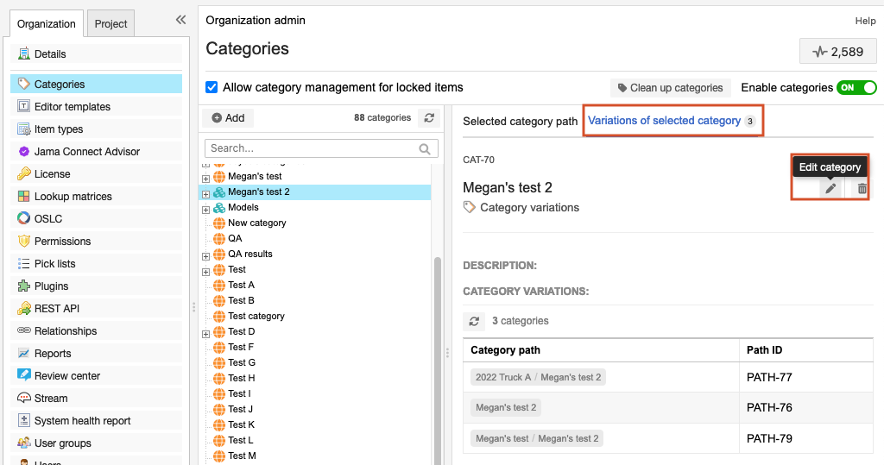884x465 pixels.
Task: Click the trash delete category icon
Action: (x=862, y=188)
